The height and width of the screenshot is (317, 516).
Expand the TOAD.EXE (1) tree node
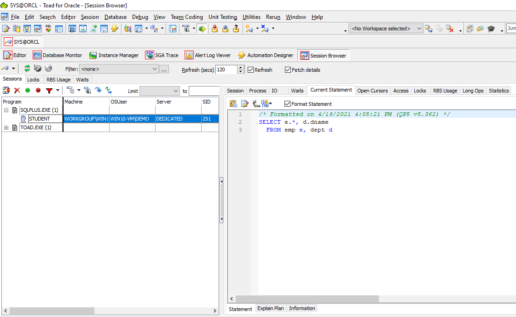click(x=6, y=127)
